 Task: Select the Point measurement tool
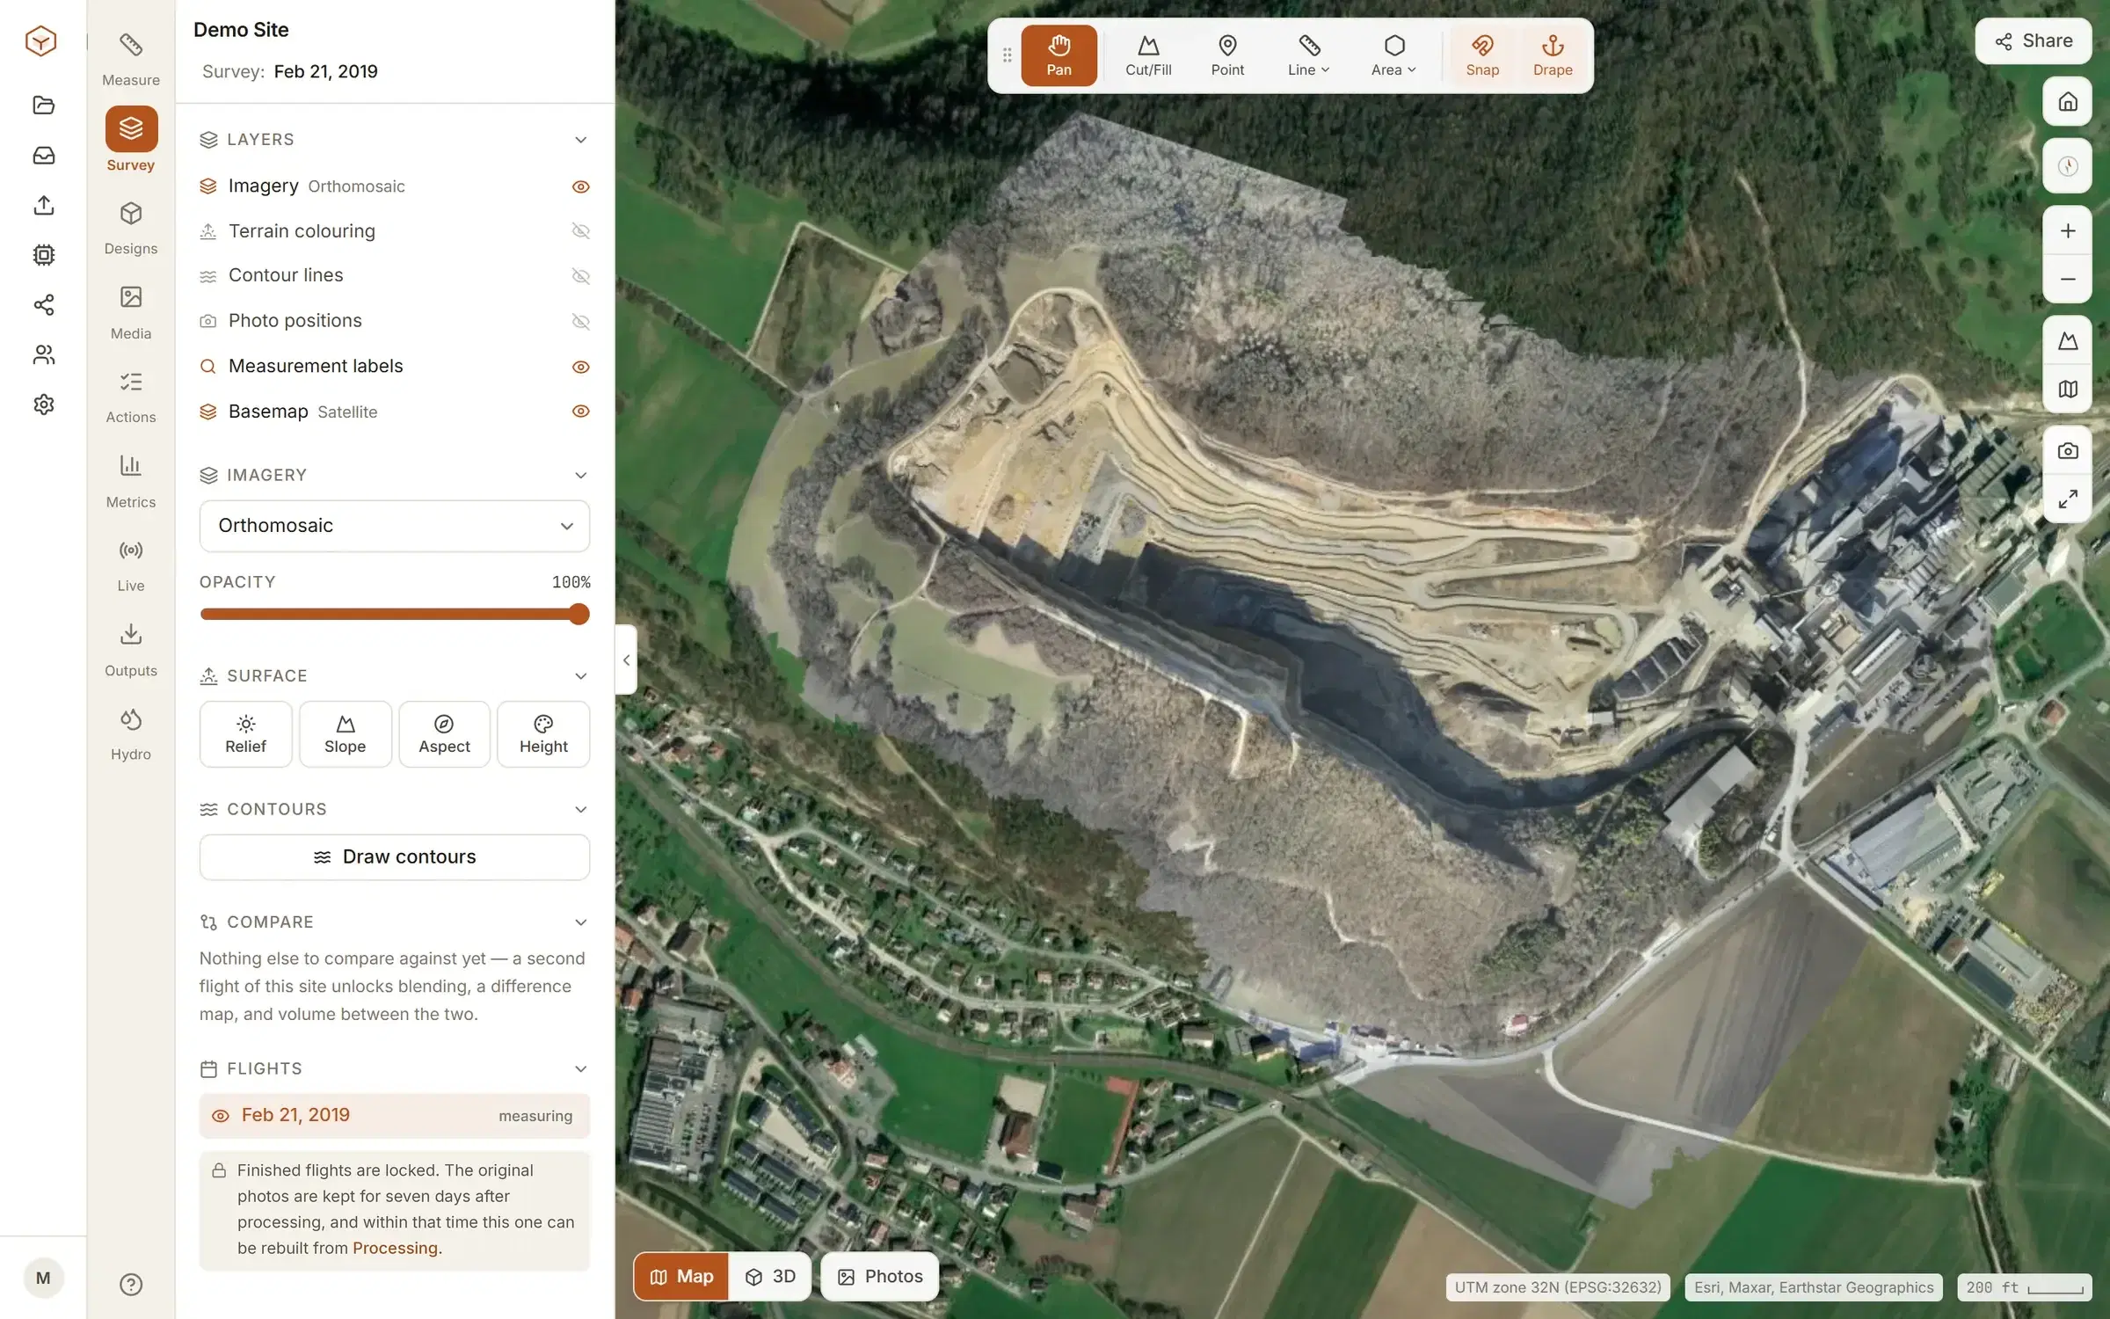click(1227, 55)
